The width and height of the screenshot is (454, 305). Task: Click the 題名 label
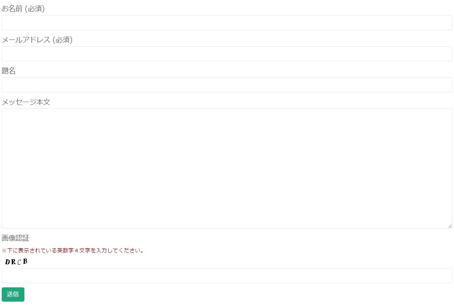tap(9, 71)
